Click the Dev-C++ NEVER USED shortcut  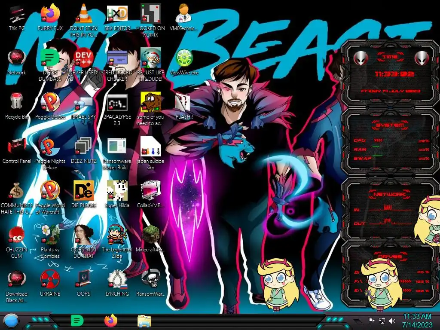click(x=83, y=62)
